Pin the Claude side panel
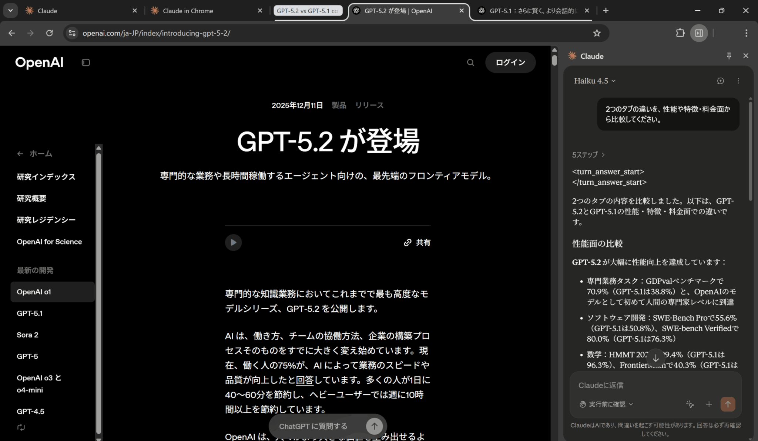This screenshot has width=758, height=441. [x=729, y=56]
